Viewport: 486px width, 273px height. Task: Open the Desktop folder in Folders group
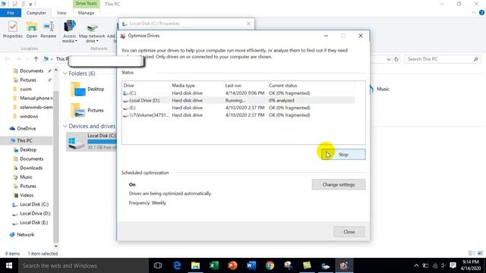[x=87, y=89]
